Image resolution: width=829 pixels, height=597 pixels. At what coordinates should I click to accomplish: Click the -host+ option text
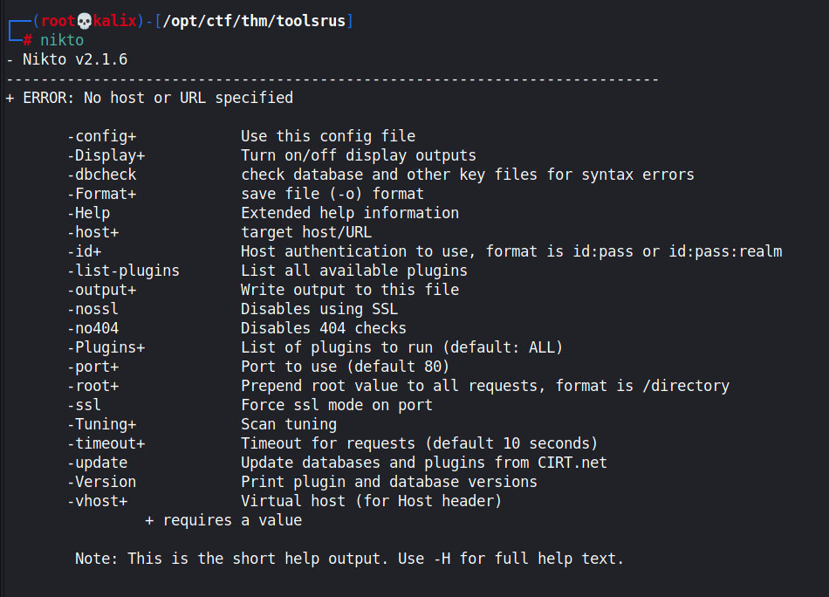point(93,232)
